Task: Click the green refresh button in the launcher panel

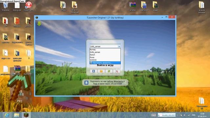Action: (x=109, y=71)
